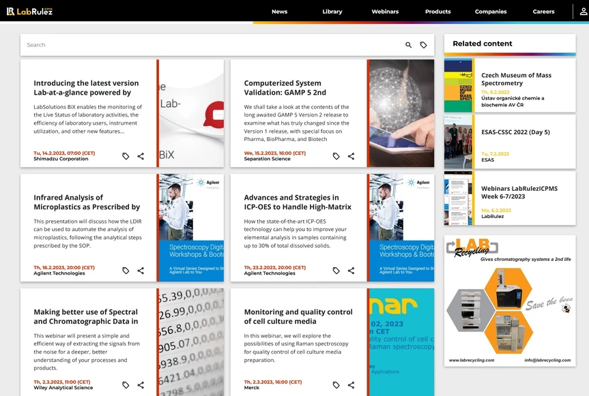Click 'Shimadzu Corporation' company name
The image size is (589, 396).
pyautogui.click(x=61, y=159)
